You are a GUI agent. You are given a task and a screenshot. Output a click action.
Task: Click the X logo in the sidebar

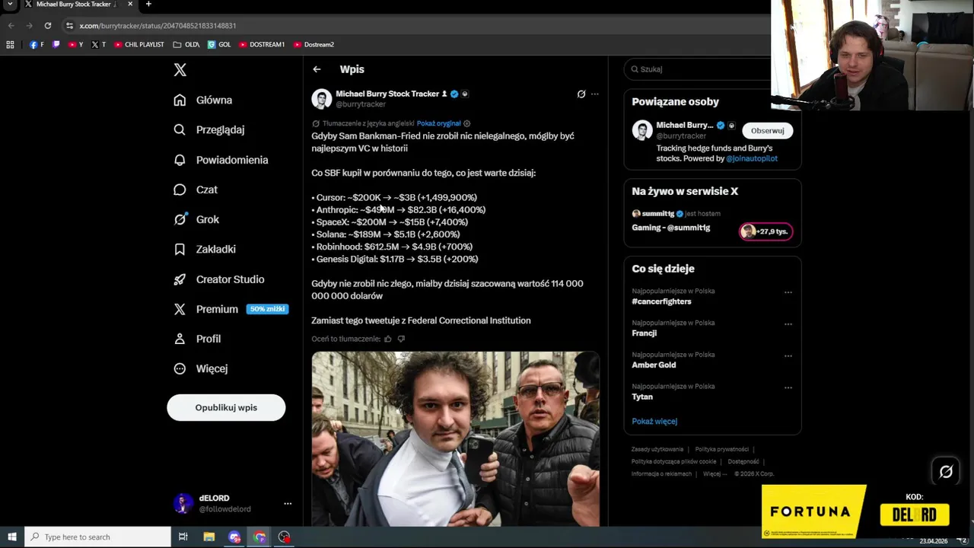(x=180, y=70)
